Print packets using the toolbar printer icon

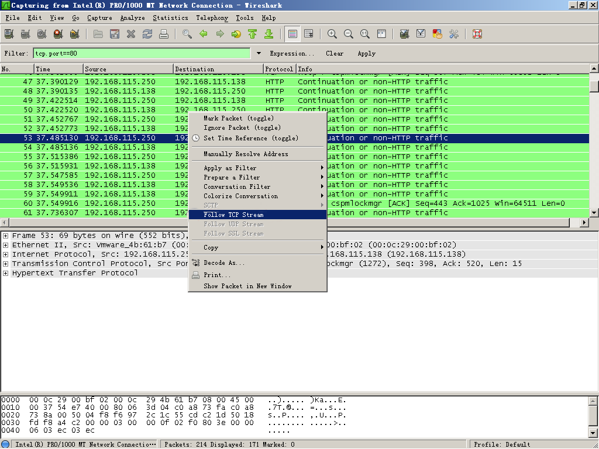point(164,34)
